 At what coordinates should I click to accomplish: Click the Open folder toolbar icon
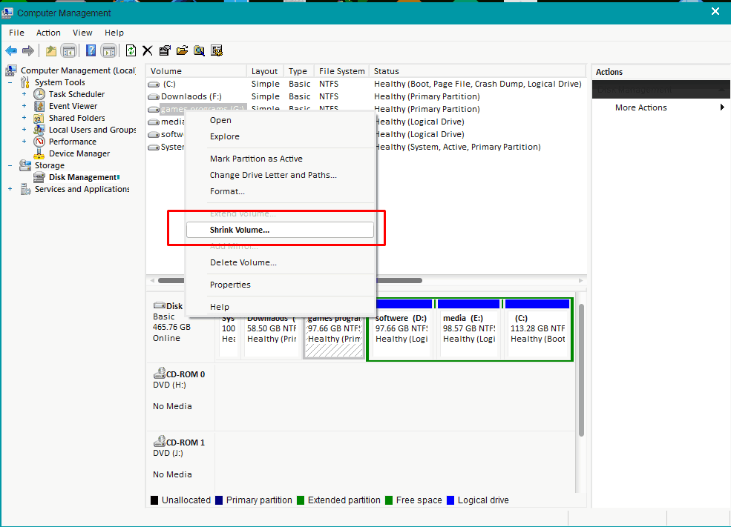point(182,50)
